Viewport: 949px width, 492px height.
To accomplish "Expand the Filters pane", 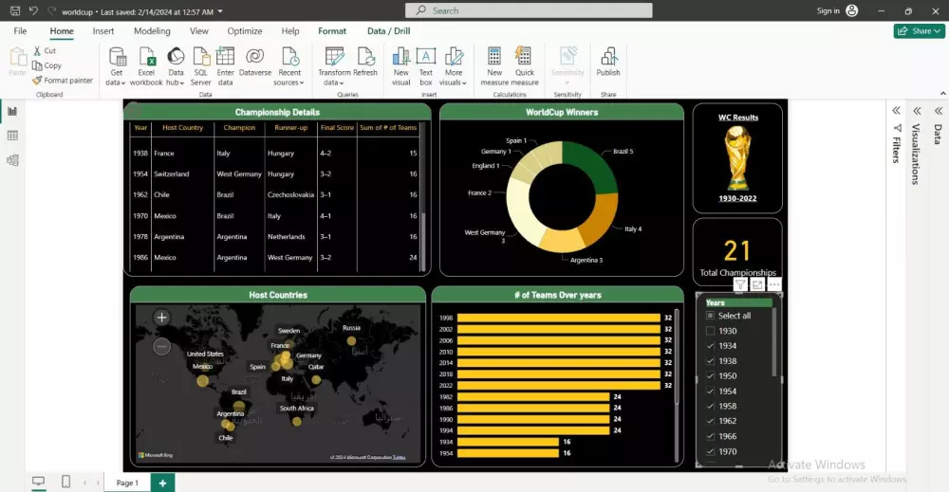I will click(x=897, y=111).
